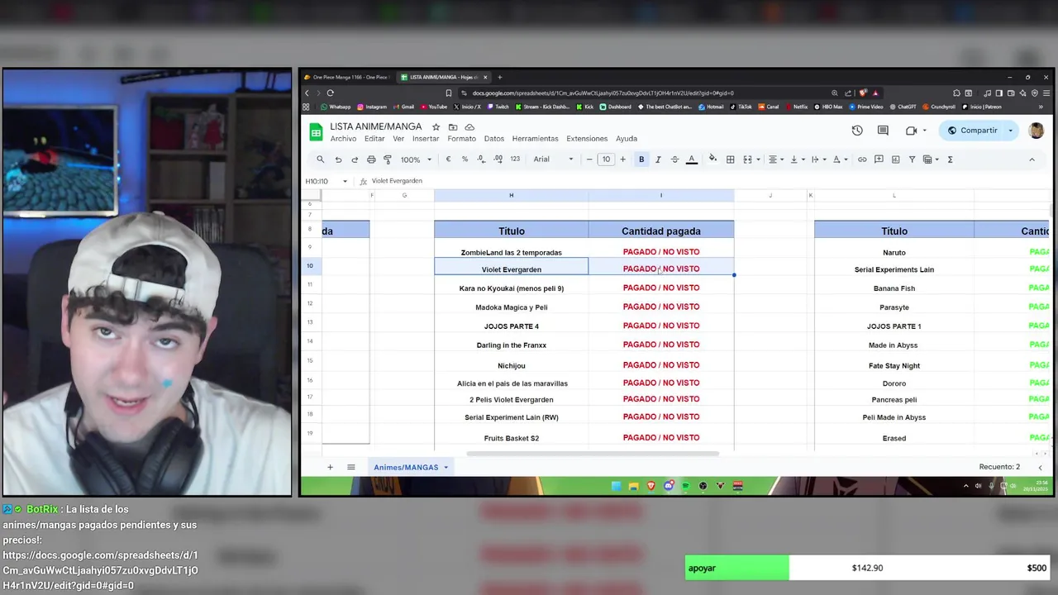1058x595 pixels.
Task: Bookmark this page in address bar
Action: click(x=449, y=93)
